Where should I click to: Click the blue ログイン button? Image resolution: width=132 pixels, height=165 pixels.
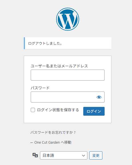click(x=94, y=111)
